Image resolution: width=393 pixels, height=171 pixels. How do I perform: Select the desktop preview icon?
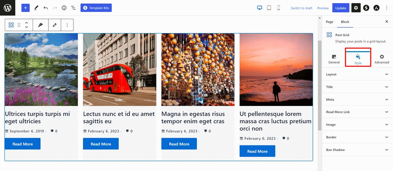(x=259, y=8)
